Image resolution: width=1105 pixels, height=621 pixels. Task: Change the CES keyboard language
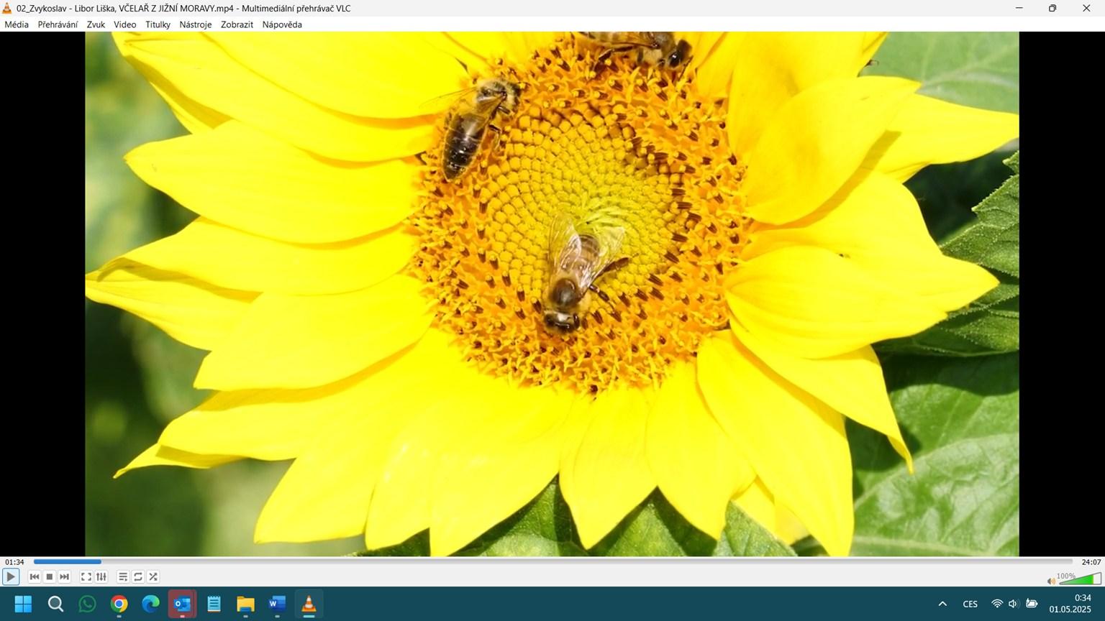pyautogui.click(x=970, y=604)
